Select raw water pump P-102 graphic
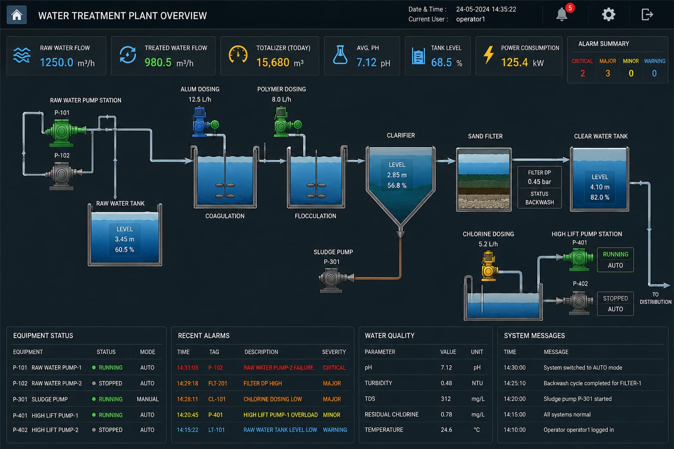The image size is (674, 449). [63, 175]
